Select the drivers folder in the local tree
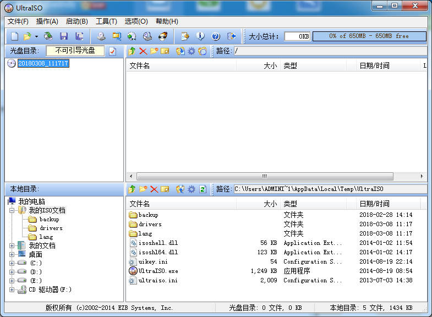Viewport: 432px width, 317px height. pos(51,228)
